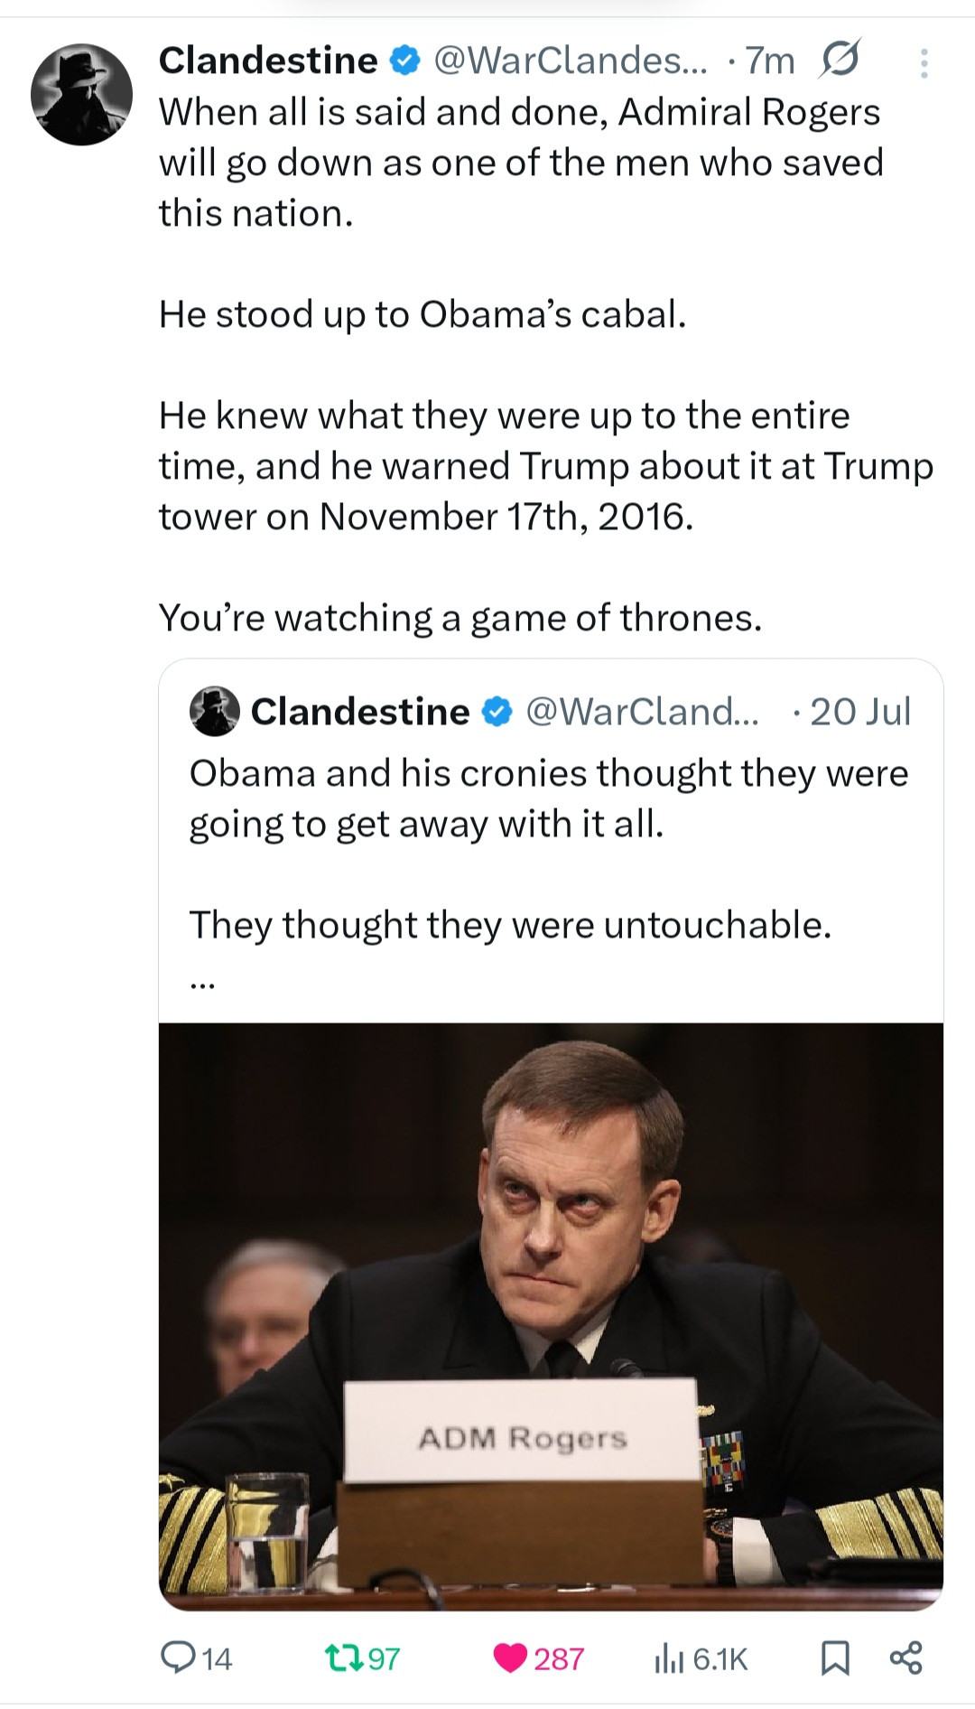Toggle the like heart on this post
Screen dimensions: 975x1709
tap(511, 1658)
